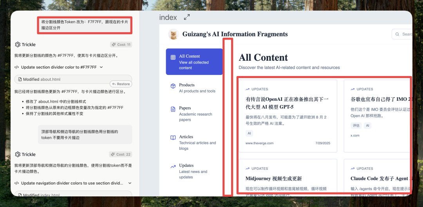Click the cat avatar logo
Viewport: 423px width, 207px height.
click(x=174, y=34)
